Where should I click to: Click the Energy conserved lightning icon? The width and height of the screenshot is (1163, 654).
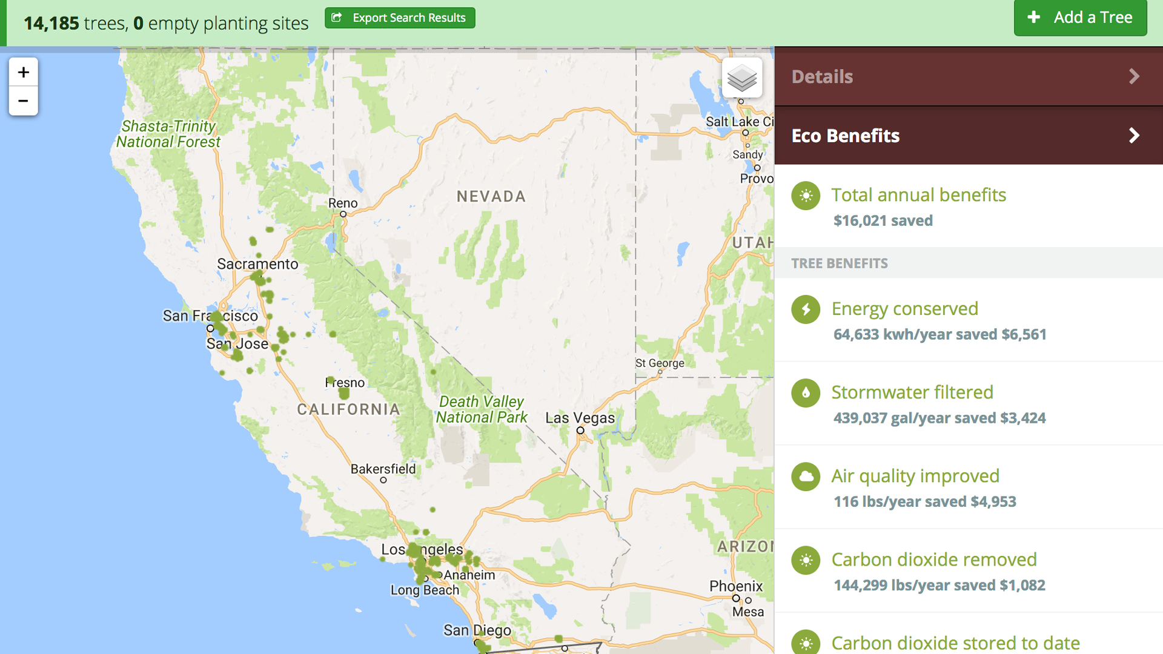pyautogui.click(x=806, y=309)
